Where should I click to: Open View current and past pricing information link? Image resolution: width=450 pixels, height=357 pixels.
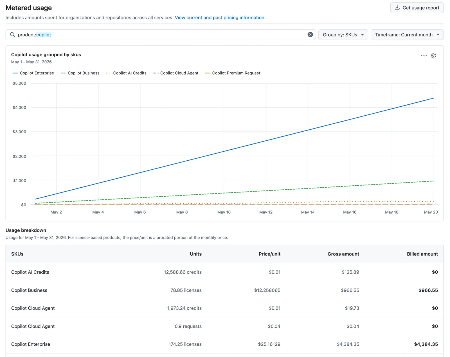click(220, 17)
